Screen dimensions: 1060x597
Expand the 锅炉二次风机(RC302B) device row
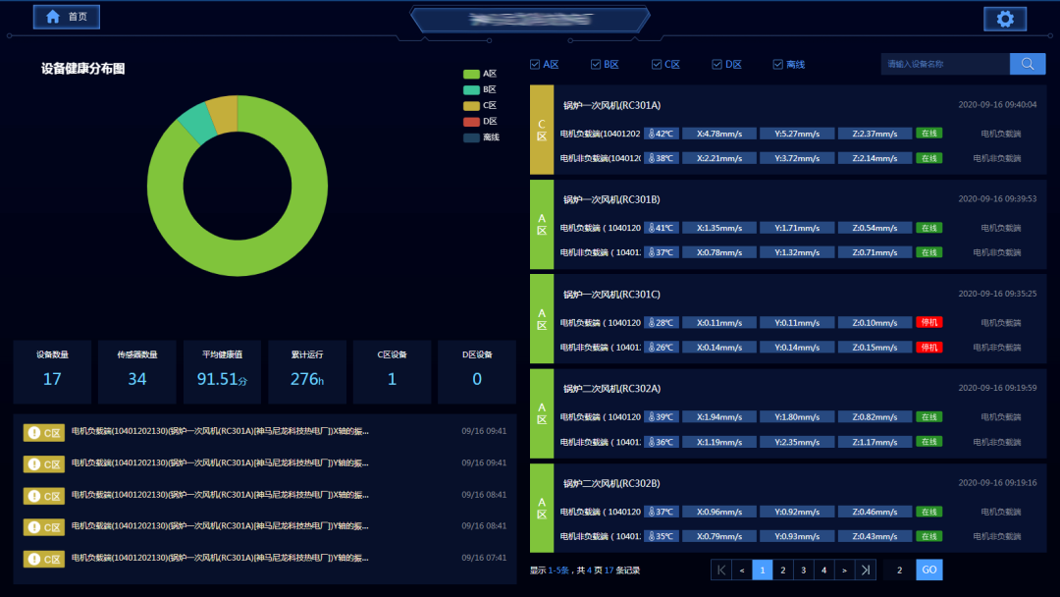(x=611, y=483)
